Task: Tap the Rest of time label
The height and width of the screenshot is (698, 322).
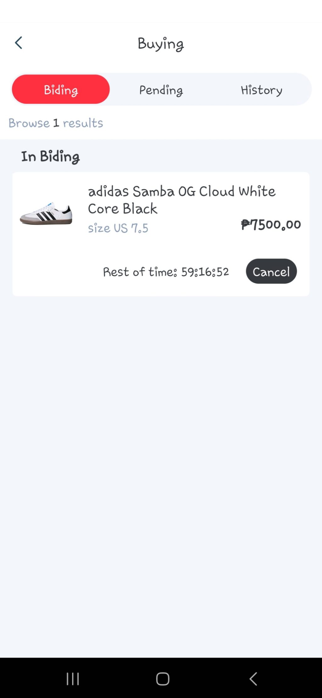Action: click(x=140, y=272)
